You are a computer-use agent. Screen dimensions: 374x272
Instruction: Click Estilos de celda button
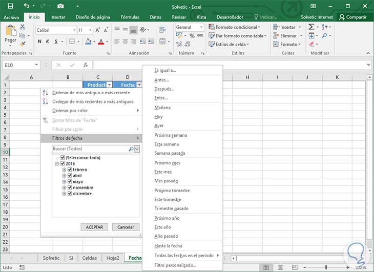[228, 44]
